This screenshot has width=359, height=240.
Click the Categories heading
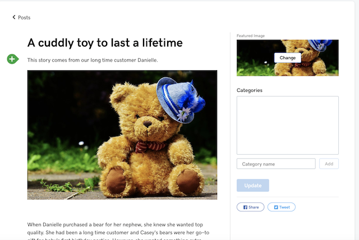coord(249,90)
